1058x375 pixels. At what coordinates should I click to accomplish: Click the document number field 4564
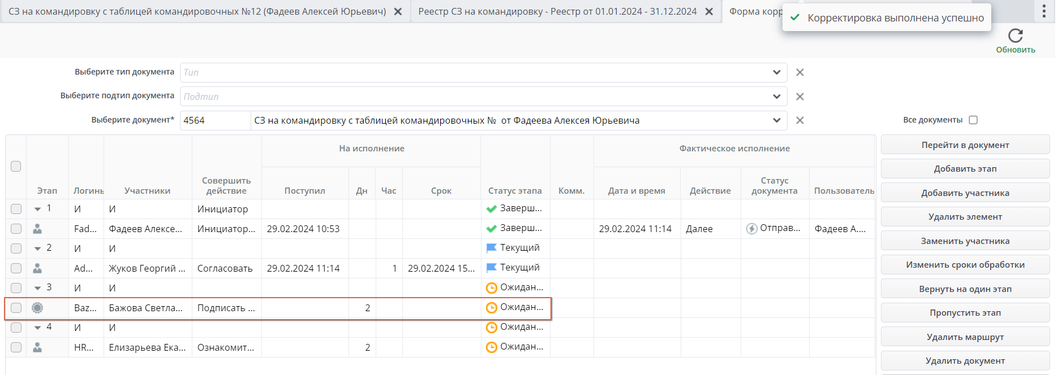(x=215, y=120)
